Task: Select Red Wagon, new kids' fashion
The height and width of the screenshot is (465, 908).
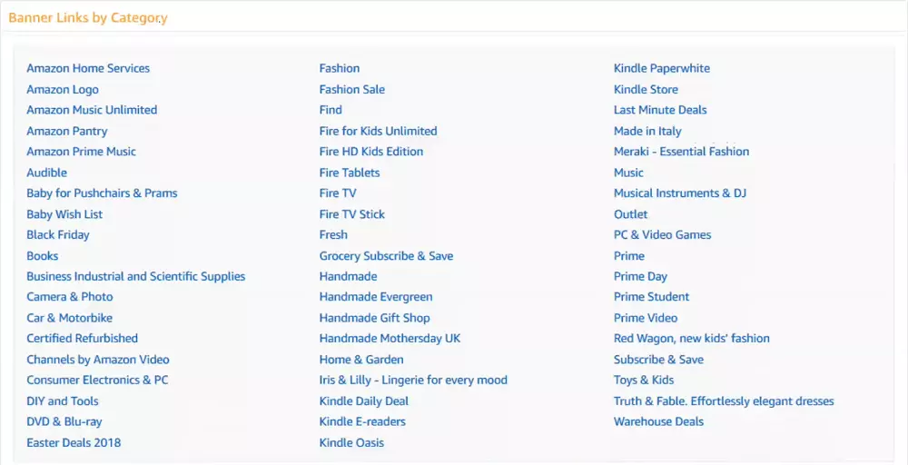Action: [691, 338]
